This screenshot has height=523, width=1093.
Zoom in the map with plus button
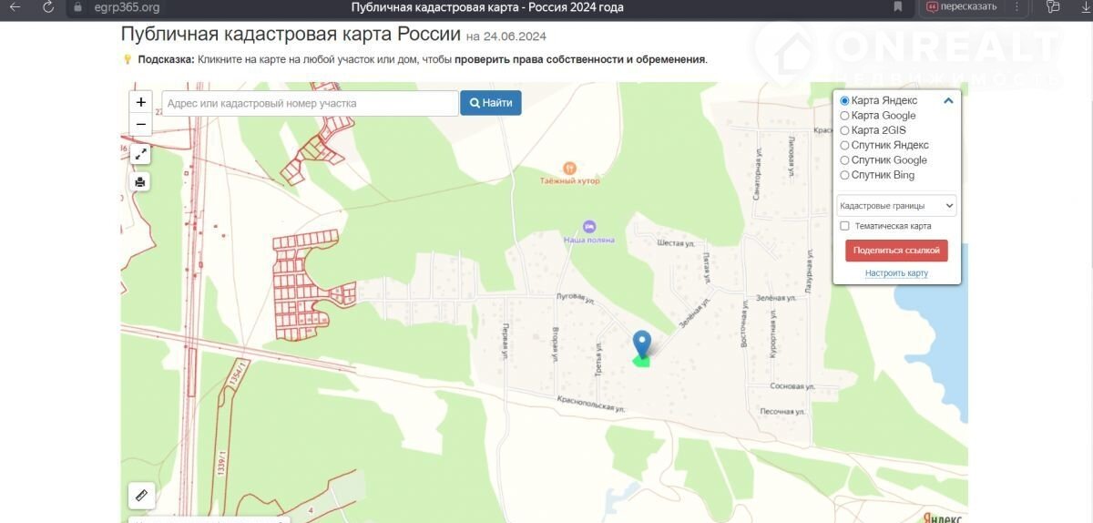(140, 102)
